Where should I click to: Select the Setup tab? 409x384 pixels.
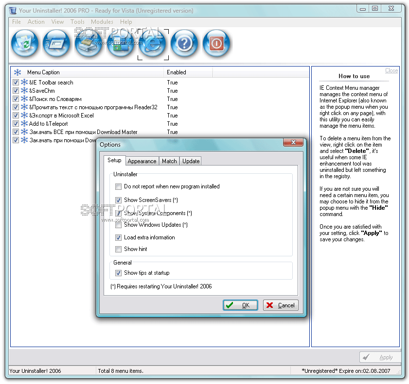tap(114, 160)
